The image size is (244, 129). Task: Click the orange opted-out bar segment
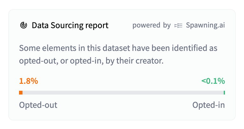click(21, 93)
